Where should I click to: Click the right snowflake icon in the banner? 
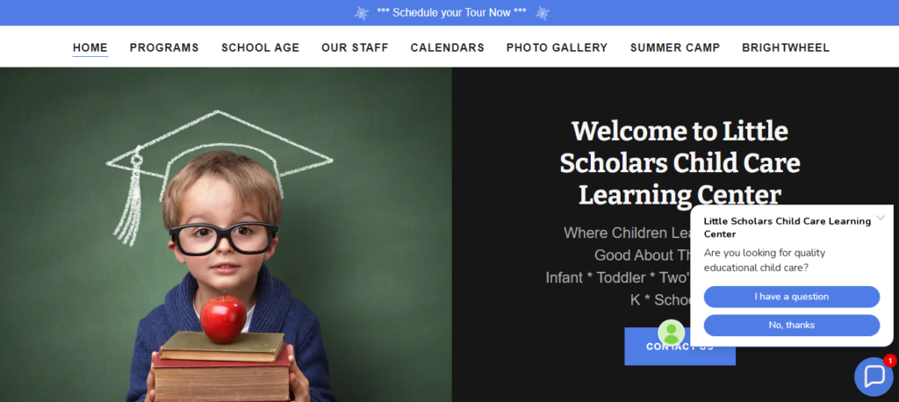click(x=542, y=13)
